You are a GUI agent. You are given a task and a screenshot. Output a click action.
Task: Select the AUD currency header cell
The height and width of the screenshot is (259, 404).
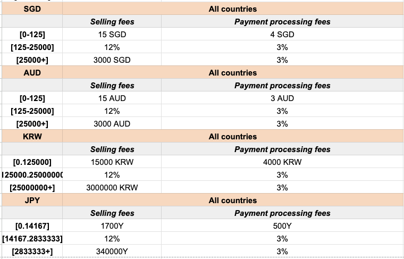32,73
